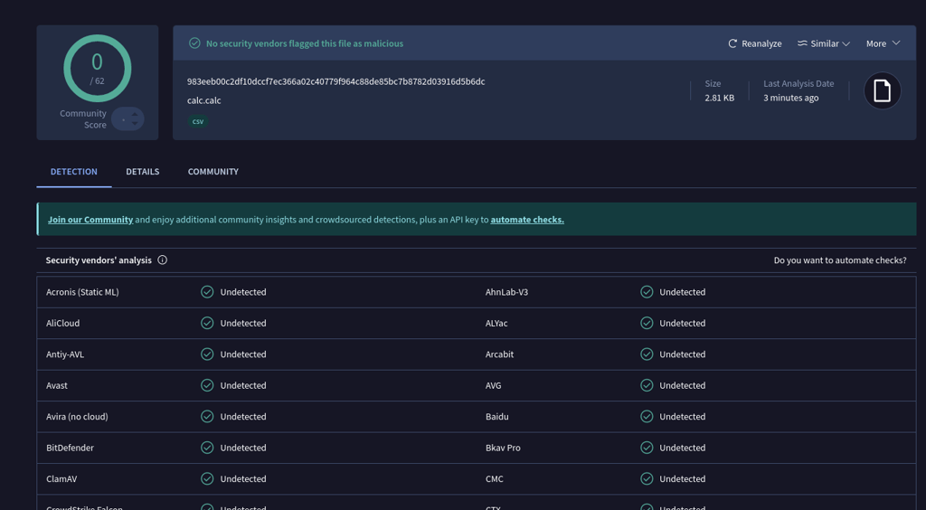926x510 pixels.
Task: Vote up on the community score
Action: (135, 115)
